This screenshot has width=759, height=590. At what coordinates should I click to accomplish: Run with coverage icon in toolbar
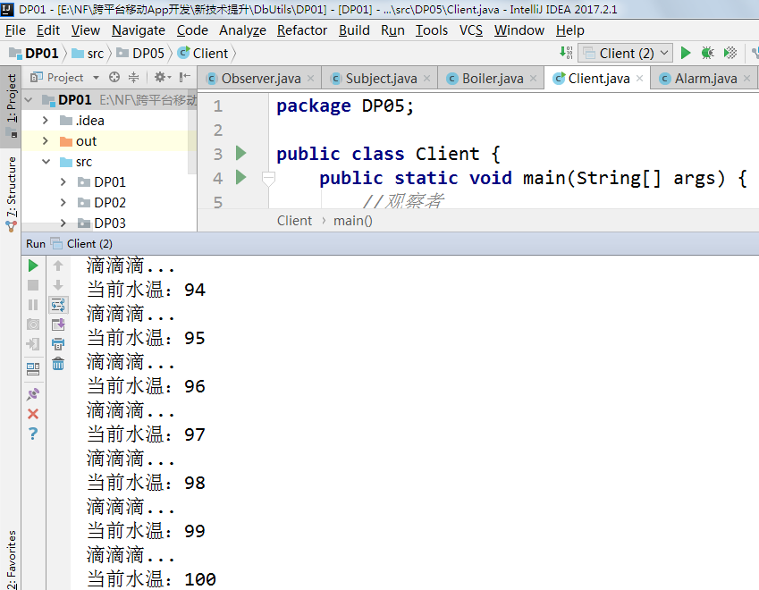[730, 53]
